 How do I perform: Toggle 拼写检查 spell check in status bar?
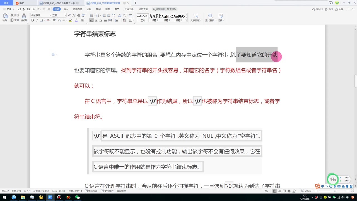(x=91, y=191)
